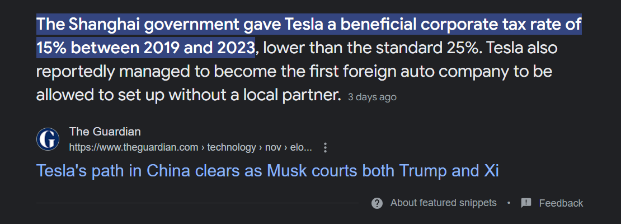Click the without a local partner text
621x224 pixels.
tap(255, 95)
